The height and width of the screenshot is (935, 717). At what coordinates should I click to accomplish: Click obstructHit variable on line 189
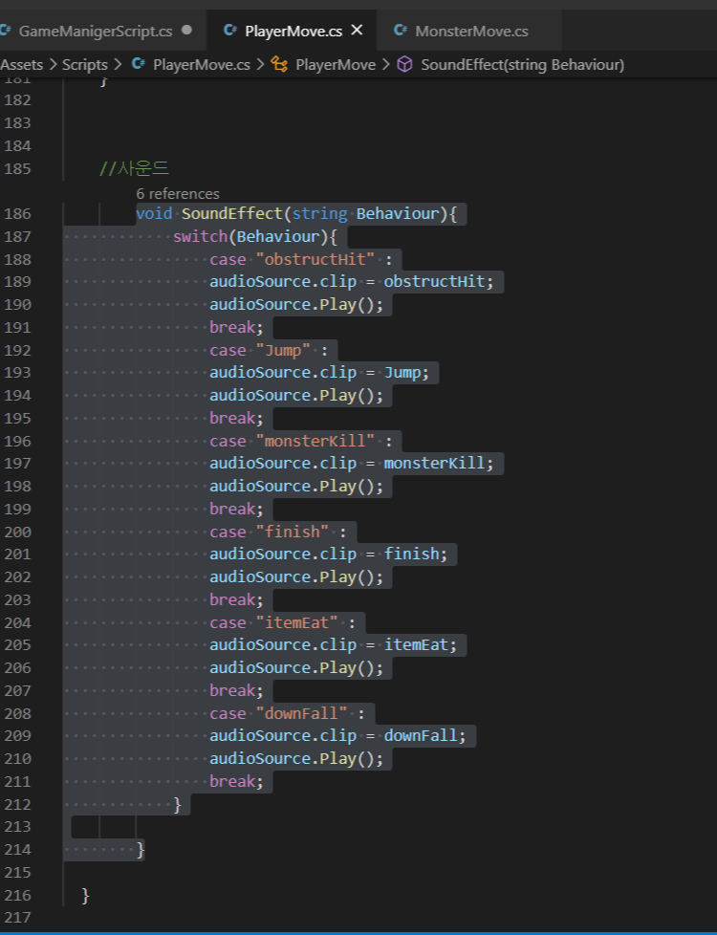click(434, 281)
